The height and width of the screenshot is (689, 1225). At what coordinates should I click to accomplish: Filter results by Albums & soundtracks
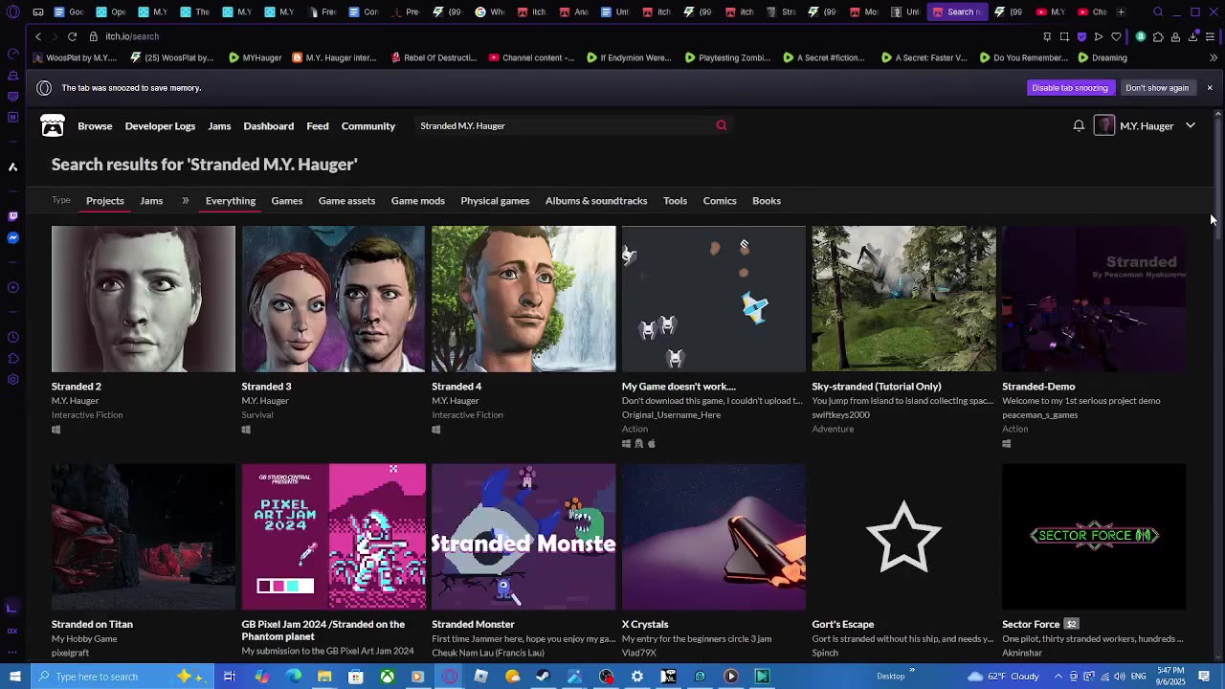click(596, 201)
